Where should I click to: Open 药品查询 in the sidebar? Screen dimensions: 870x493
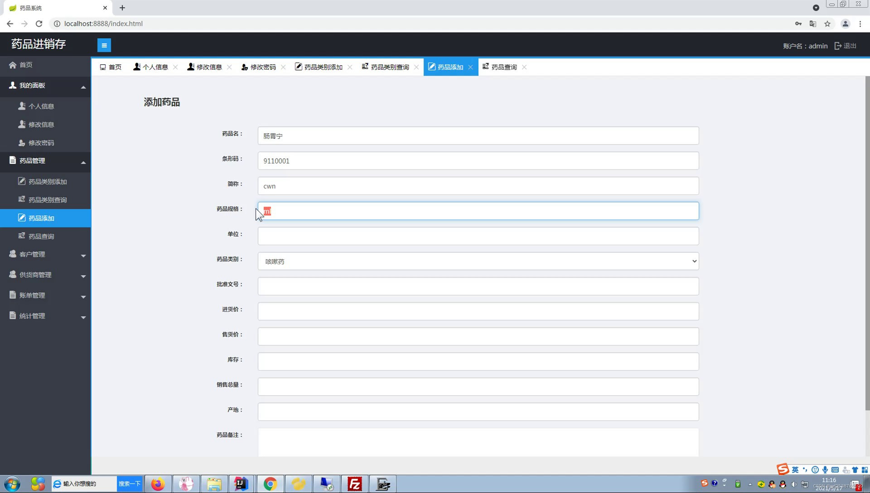tap(45, 236)
